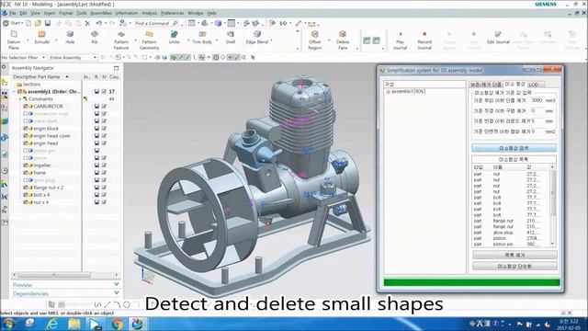Uncheck the CARBURETOR component

pyautogui.click(x=26, y=107)
